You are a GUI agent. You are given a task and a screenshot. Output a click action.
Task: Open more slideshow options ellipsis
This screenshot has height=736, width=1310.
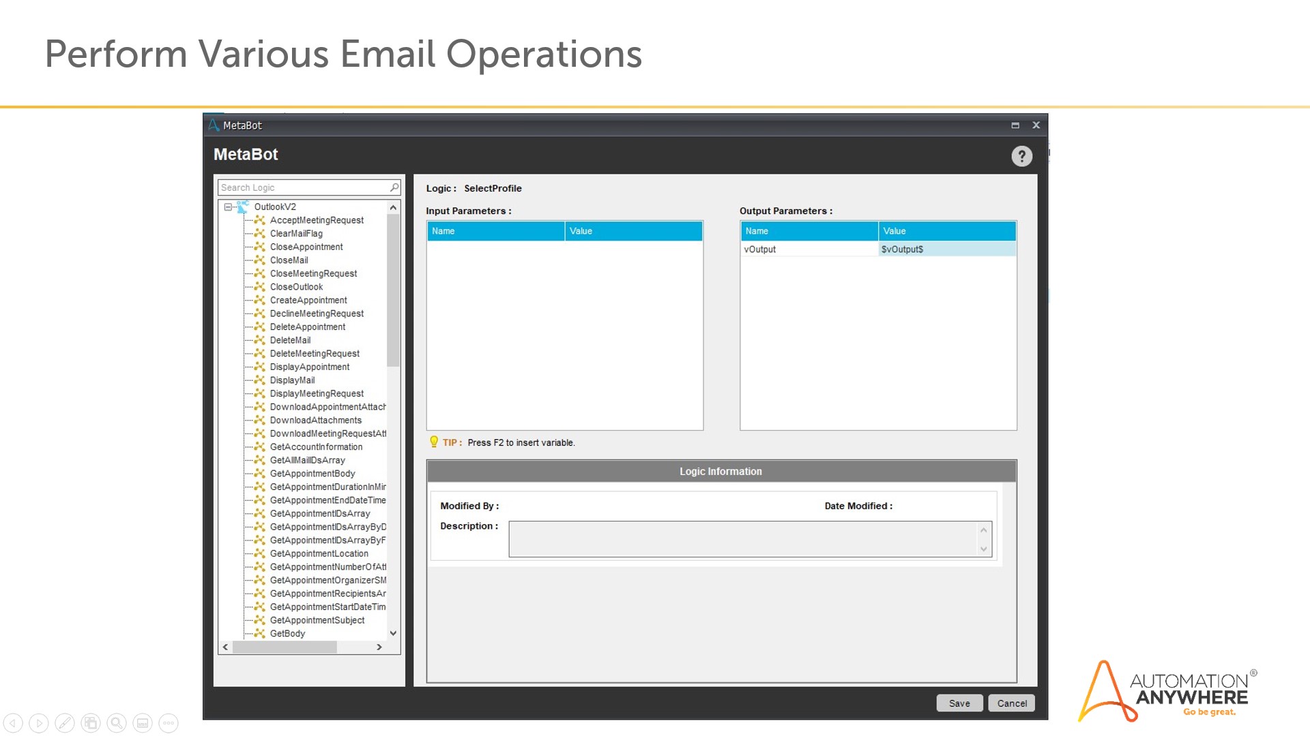[x=169, y=722]
